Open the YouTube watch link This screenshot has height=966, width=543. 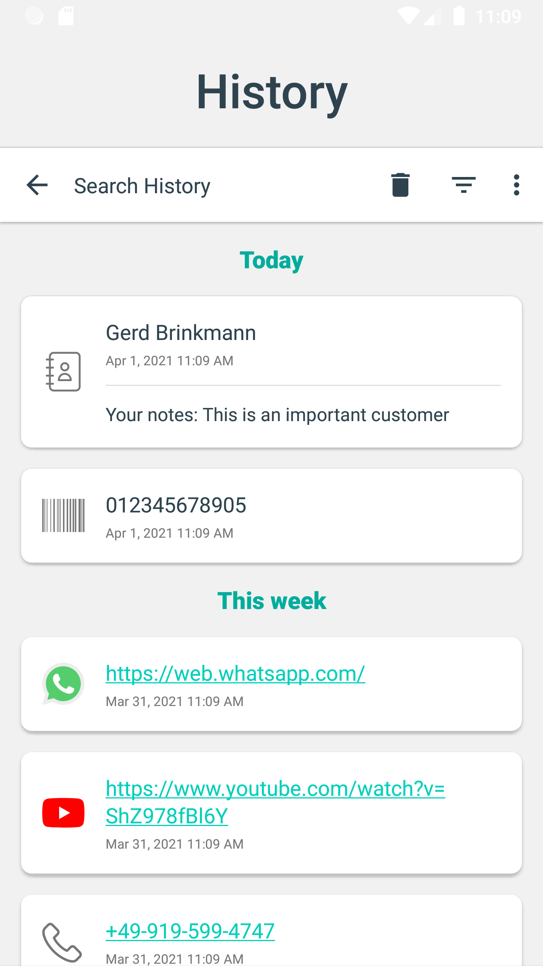coord(275,802)
